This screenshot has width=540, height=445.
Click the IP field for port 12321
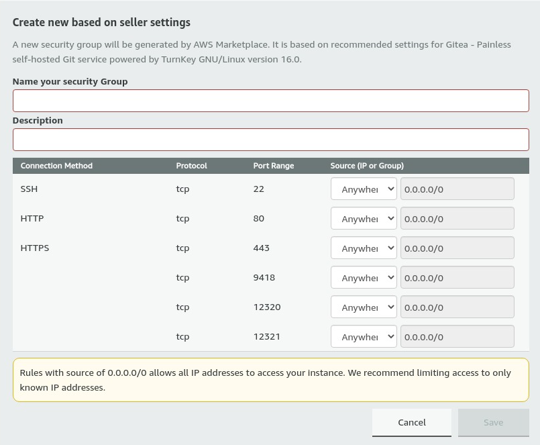pyautogui.click(x=457, y=336)
